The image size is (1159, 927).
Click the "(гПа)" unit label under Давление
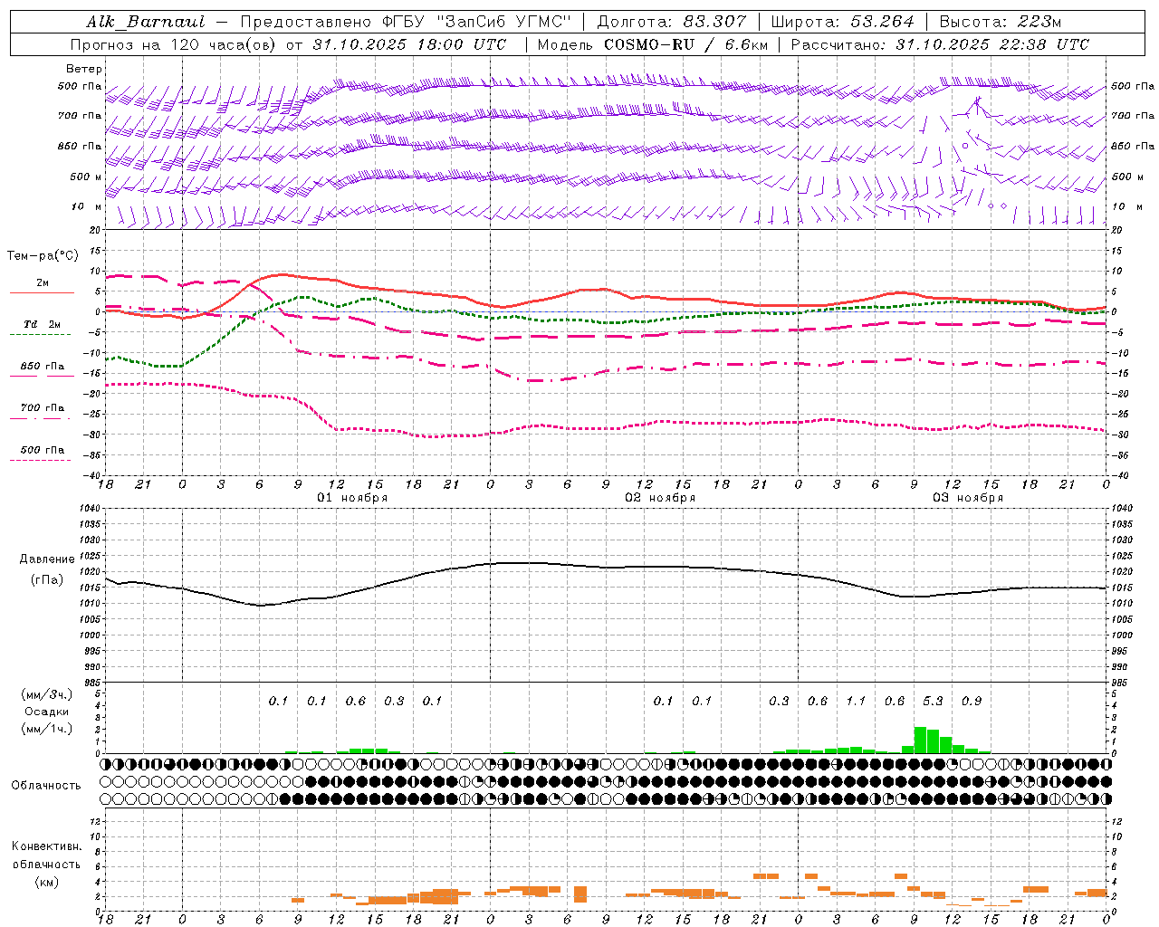click(x=47, y=580)
